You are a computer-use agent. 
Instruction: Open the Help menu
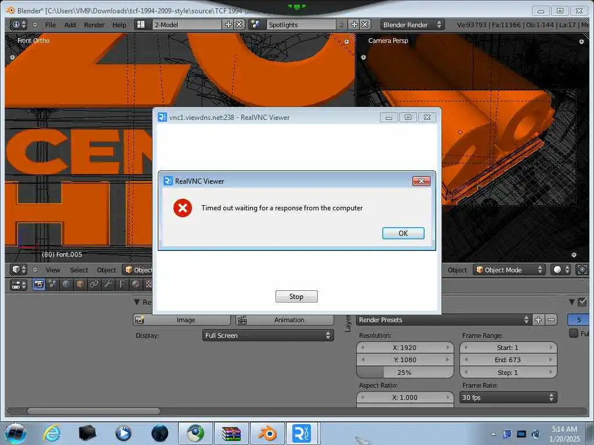[x=119, y=25]
